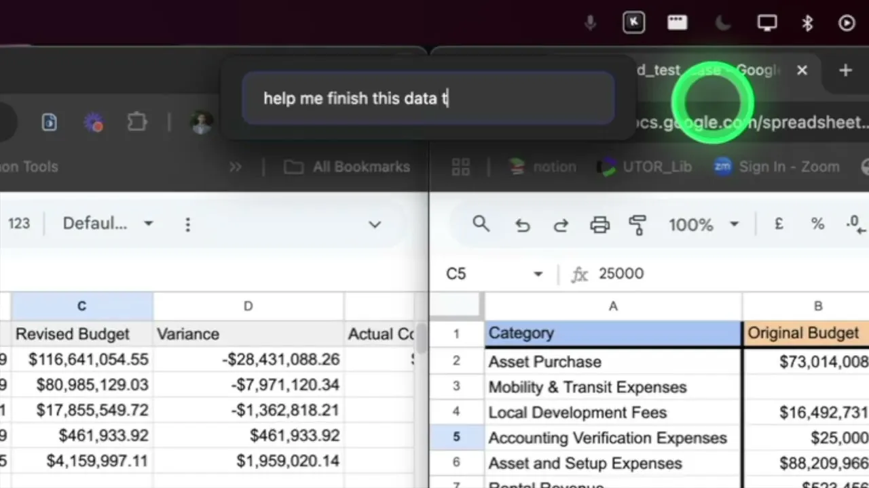Open the Sign In - Zoom bookmark

777,167
